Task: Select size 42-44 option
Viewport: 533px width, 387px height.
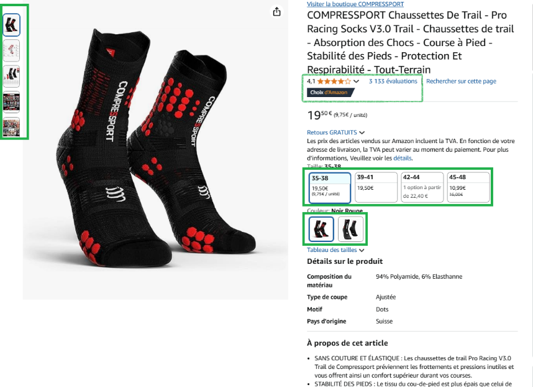Action: 422,187
